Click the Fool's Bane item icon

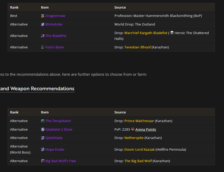click(x=43, y=47)
